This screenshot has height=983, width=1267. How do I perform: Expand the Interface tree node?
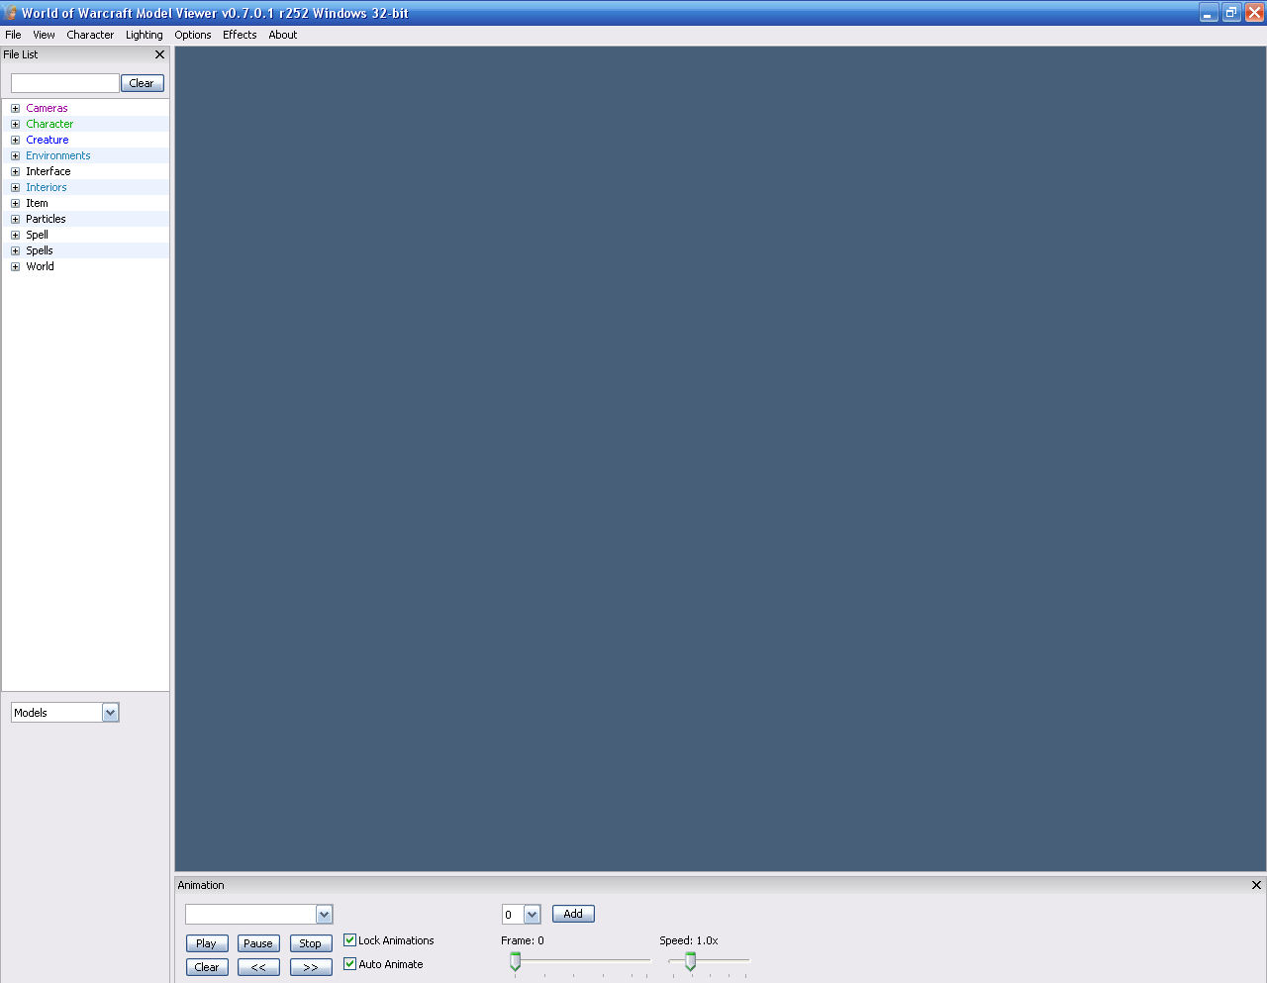[15, 171]
